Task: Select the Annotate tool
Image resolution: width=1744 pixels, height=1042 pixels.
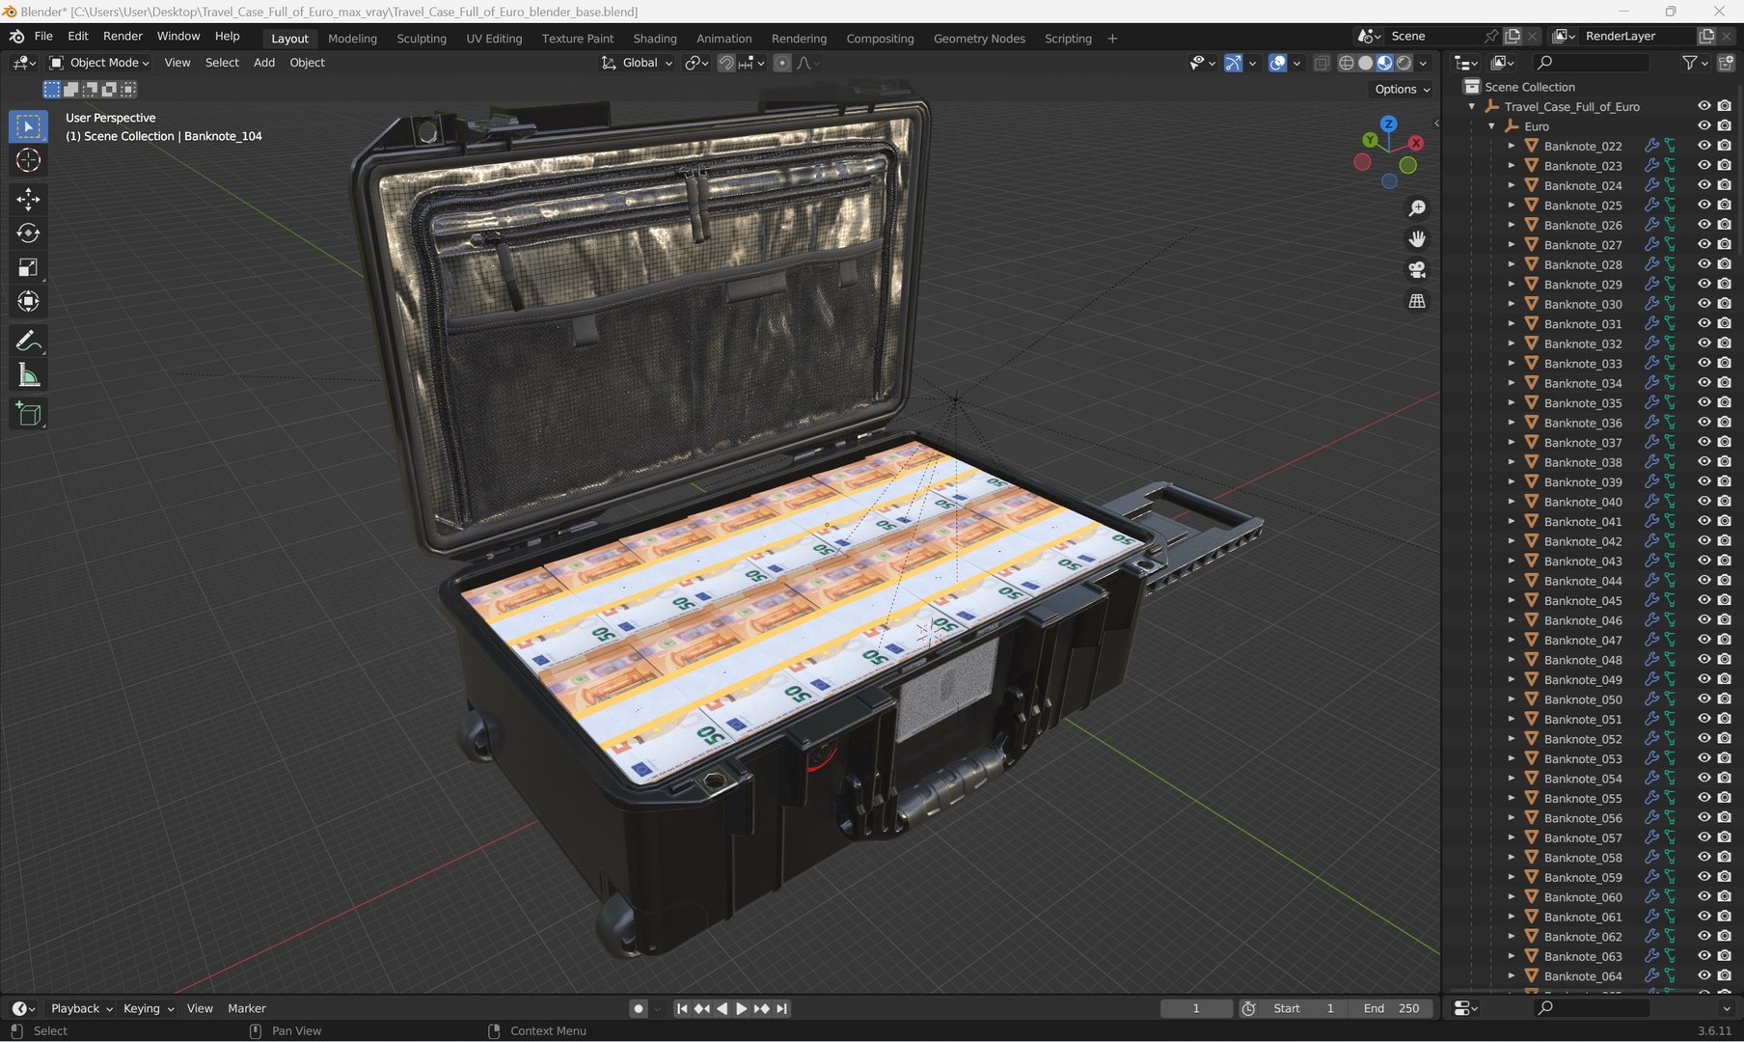Action: [x=28, y=341]
